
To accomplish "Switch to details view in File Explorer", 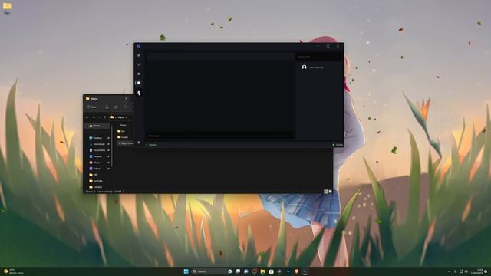I will tap(325, 192).
